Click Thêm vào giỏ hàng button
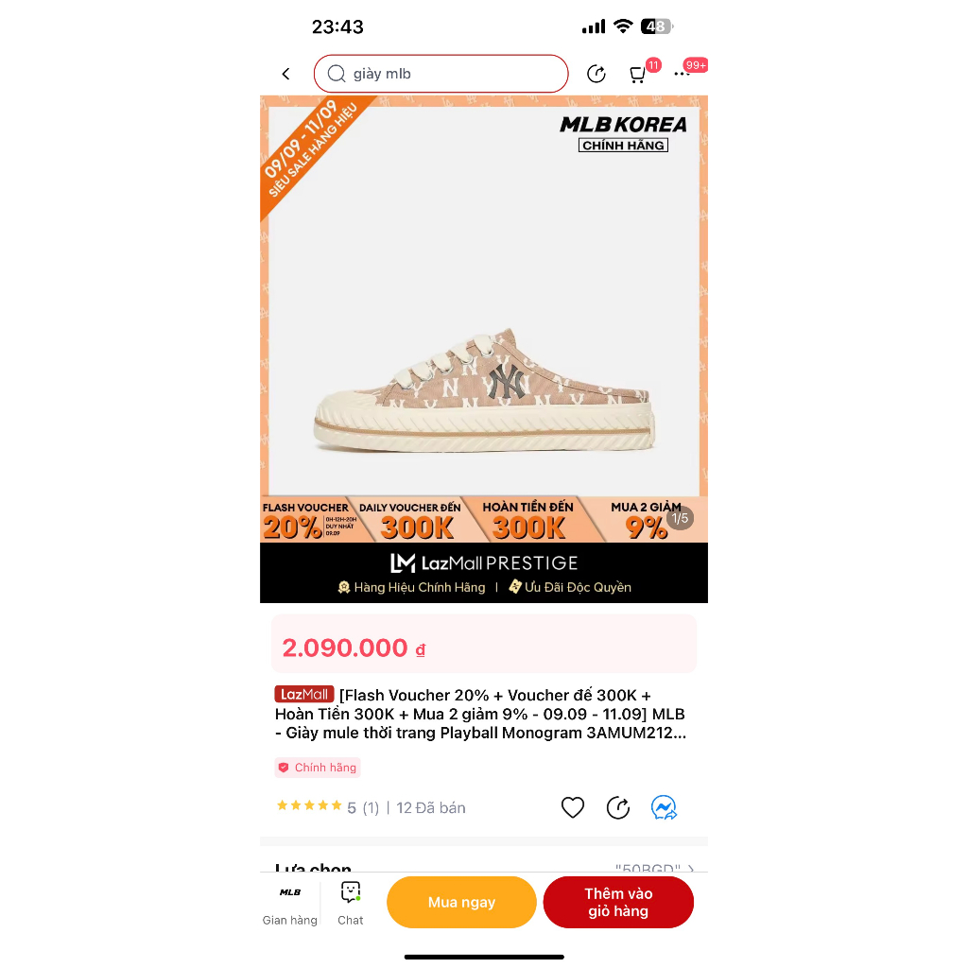 pos(618,902)
